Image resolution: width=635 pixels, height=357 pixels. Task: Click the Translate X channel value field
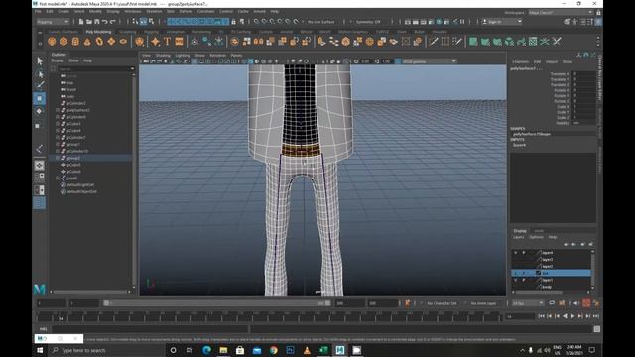[x=584, y=74]
